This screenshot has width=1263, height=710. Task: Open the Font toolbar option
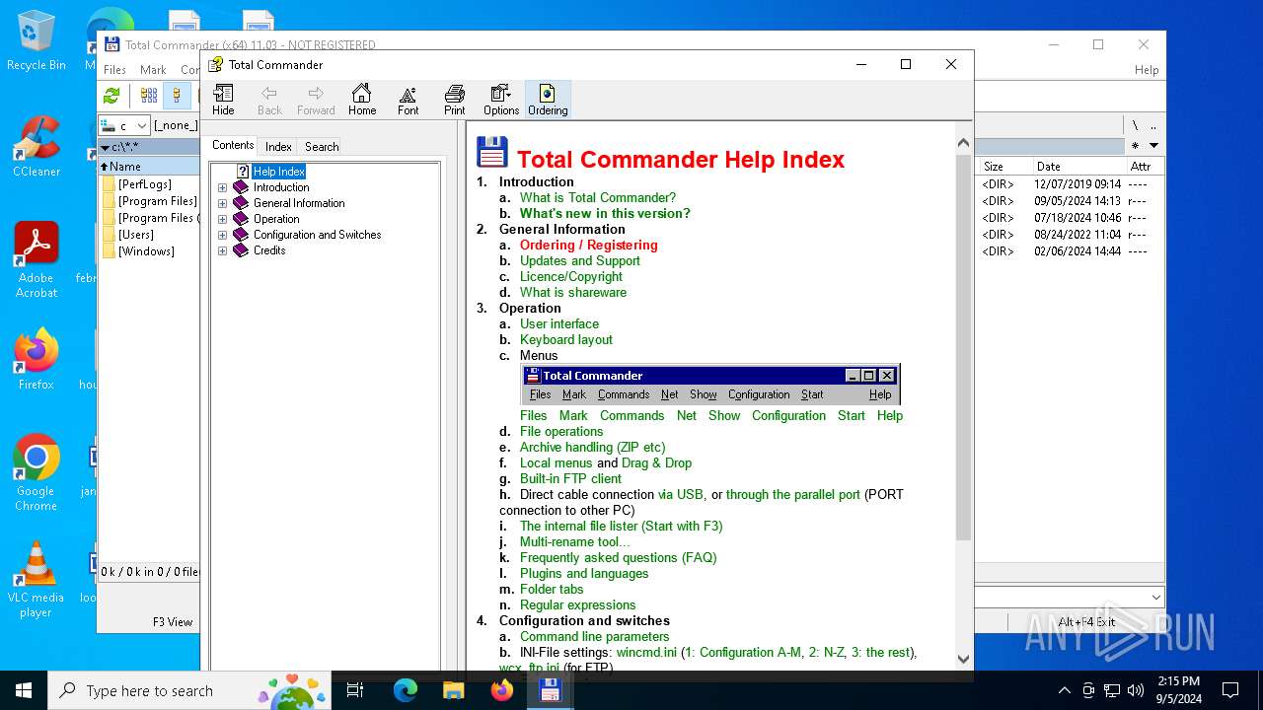(x=408, y=100)
